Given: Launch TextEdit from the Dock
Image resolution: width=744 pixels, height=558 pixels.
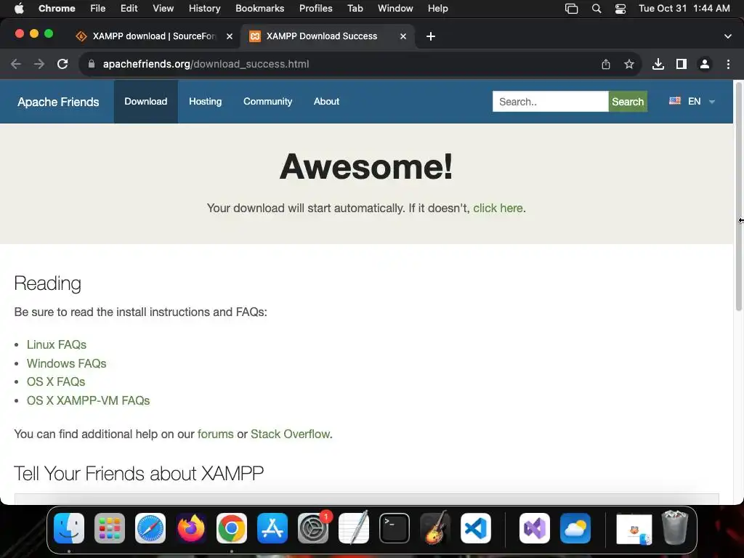Looking at the screenshot, I should click(x=354, y=528).
